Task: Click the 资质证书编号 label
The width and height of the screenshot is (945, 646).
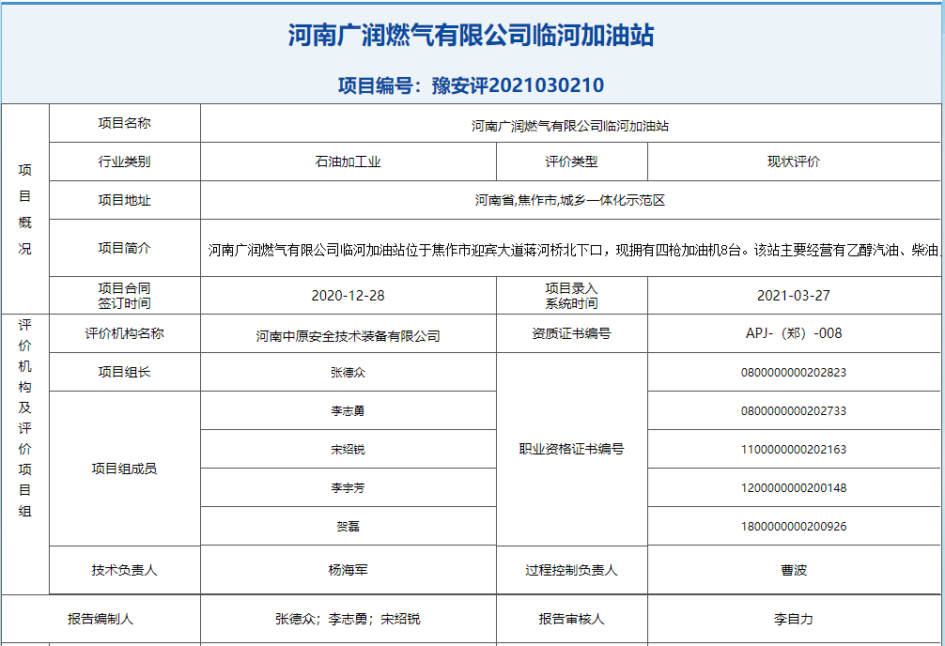Action: click(x=571, y=333)
